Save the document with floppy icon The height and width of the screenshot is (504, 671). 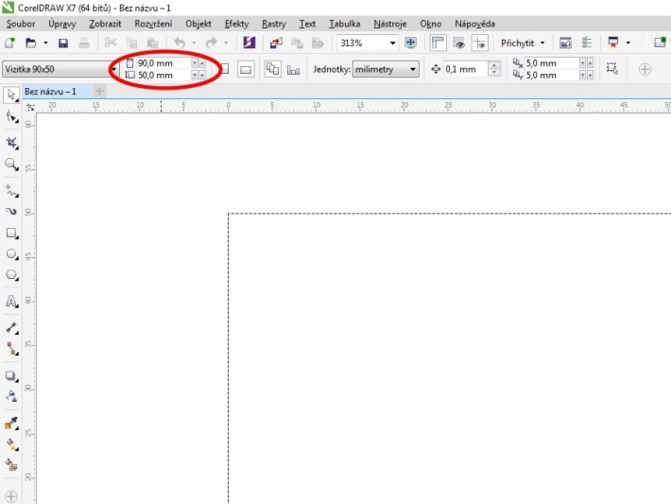point(63,43)
